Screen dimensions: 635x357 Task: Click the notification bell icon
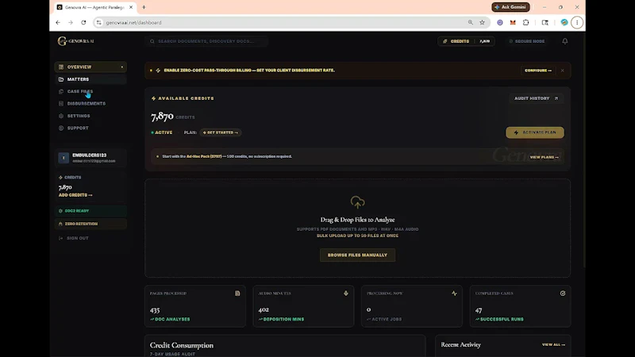pos(564,41)
